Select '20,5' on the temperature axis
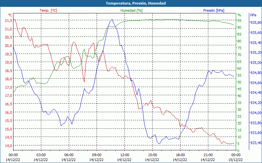This screenshot has height=163, width=262. point(9,37)
